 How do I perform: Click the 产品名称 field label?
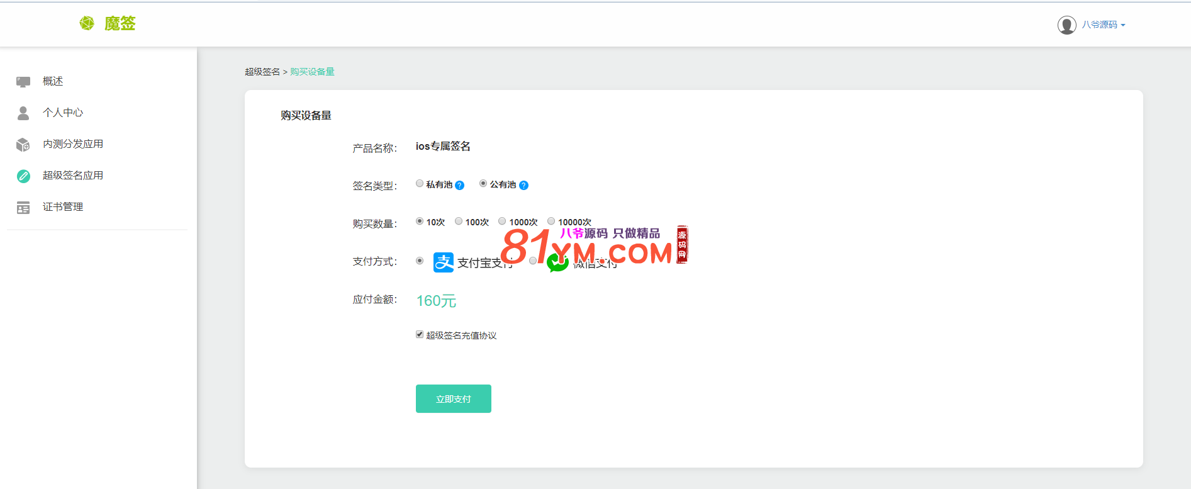tap(375, 149)
